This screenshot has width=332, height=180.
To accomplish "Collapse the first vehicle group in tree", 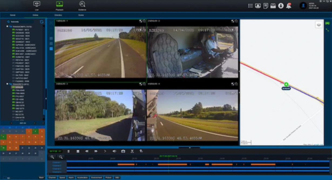I will (7, 27).
